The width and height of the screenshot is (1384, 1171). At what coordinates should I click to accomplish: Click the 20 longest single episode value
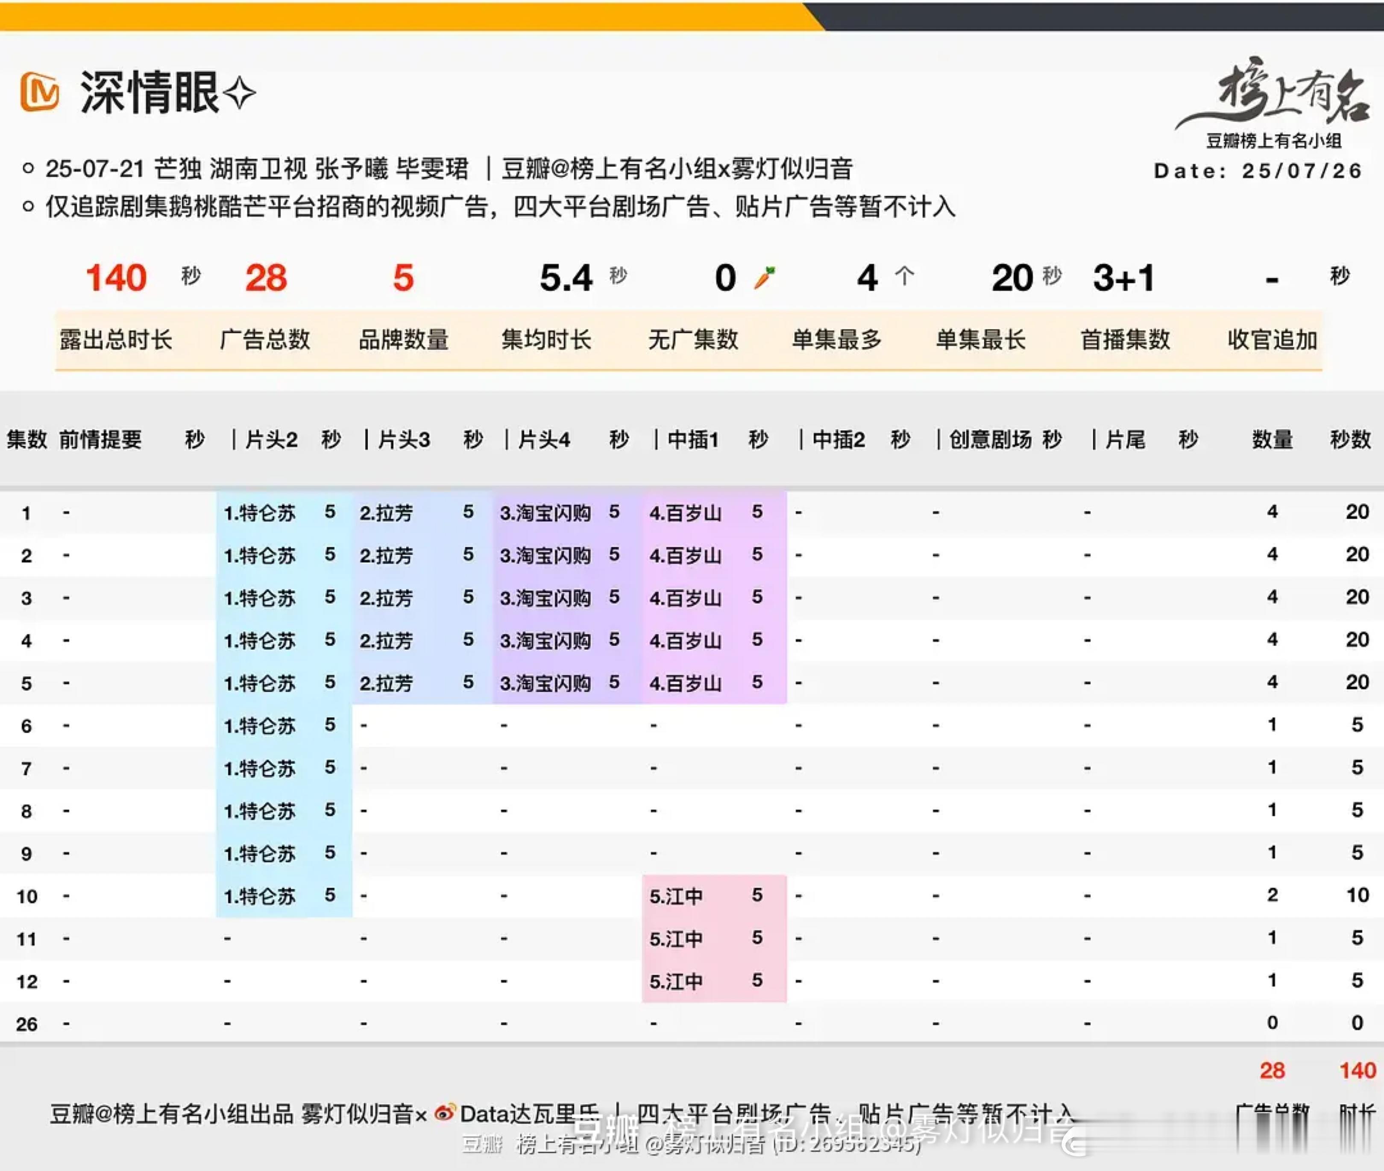(1012, 278)
